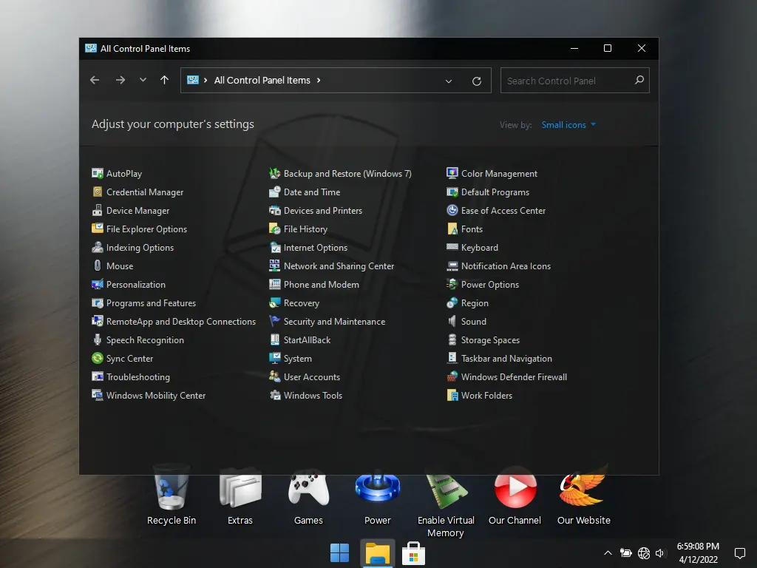757x568 pixels.
Task: Open the notification center icon
Action: click(x=739, y=553)
